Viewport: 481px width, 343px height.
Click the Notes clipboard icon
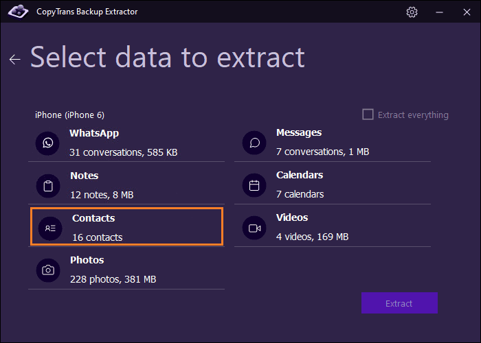48,186
